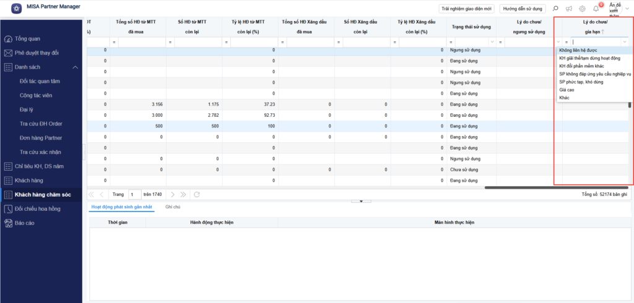634x303 pixels.
Task: Go to the next page arrow
Action: pyautogui.click(x=173, y=194)
